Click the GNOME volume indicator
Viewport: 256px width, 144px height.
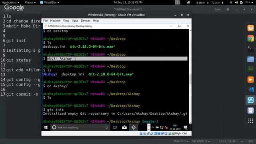[236, 2]
